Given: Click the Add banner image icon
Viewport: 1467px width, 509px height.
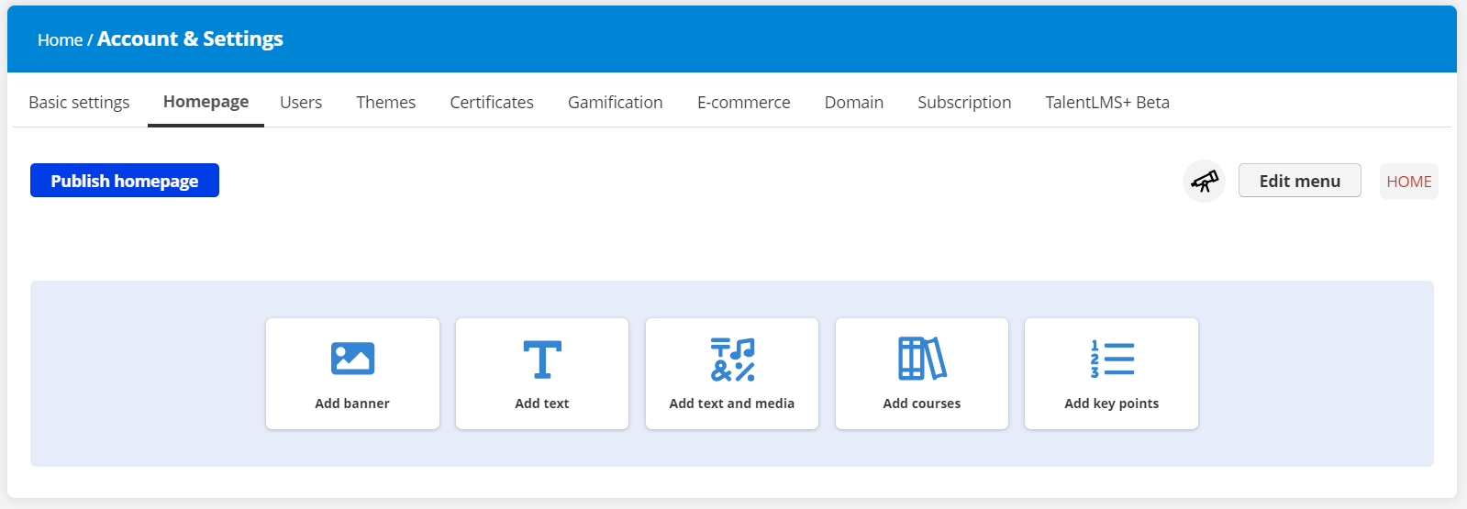Looking at the screenshot, I should tap(352, 359).
